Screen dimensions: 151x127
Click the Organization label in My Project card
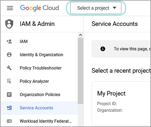(x=110, y=110)
